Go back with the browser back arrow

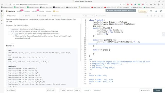point(2,4)
